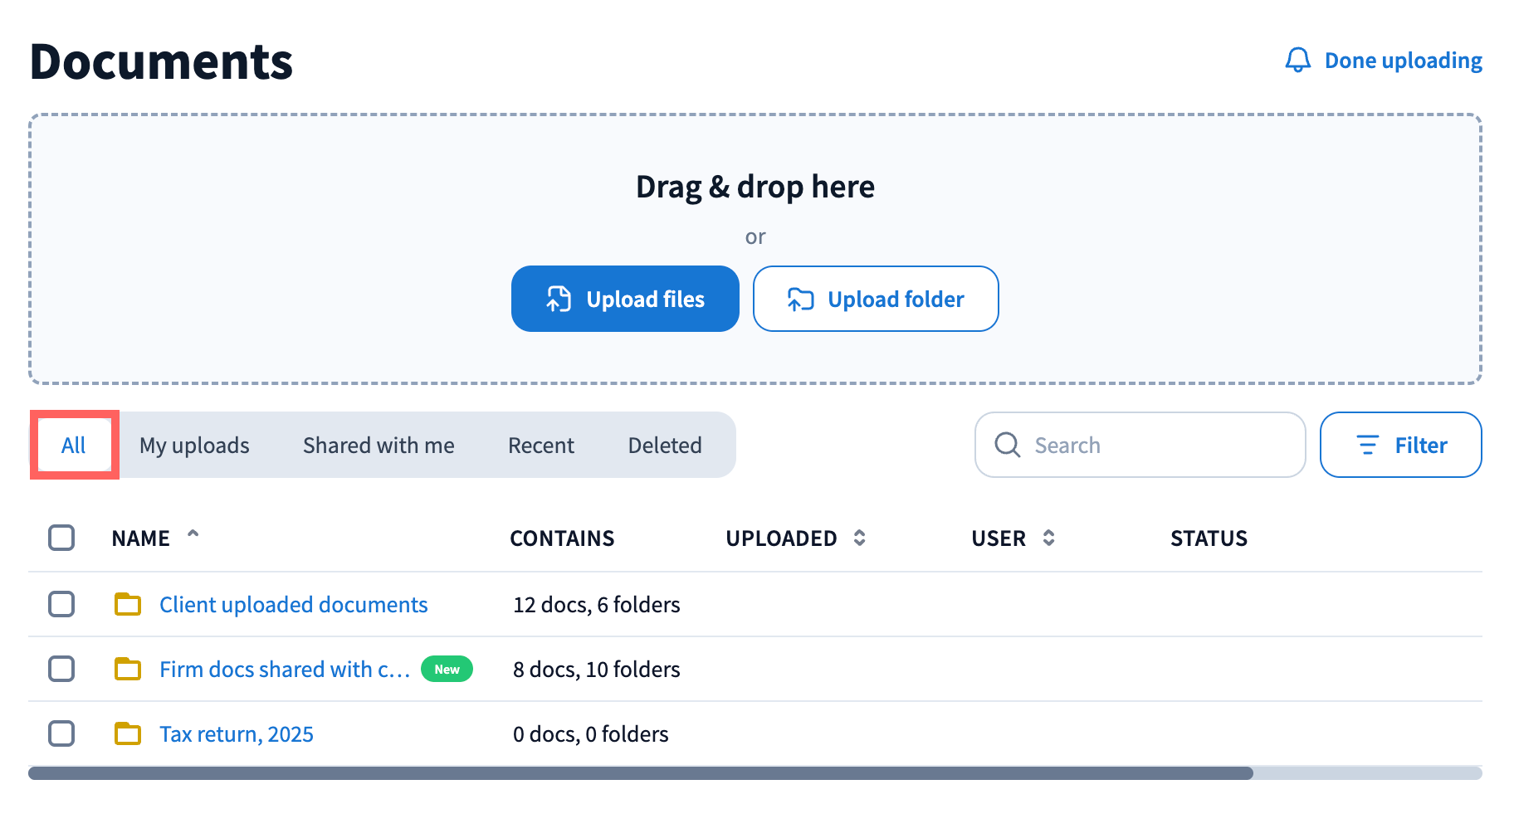Open the Firm docs shared folder link
This screenshot has height=838, width=1514.
click(x=285, y=669)
